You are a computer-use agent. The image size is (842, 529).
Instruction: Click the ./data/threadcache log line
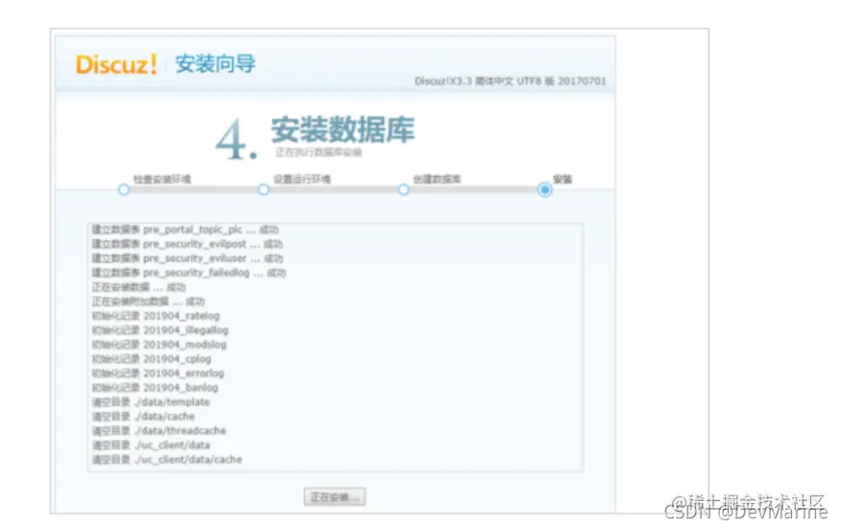[159, 431]
